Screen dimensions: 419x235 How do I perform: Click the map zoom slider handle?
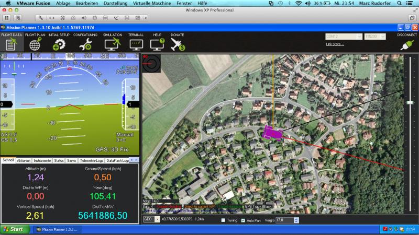click(x=410, y=102)
